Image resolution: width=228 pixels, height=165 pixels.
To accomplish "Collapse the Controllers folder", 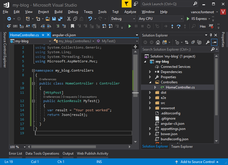I will coord(150,82).
